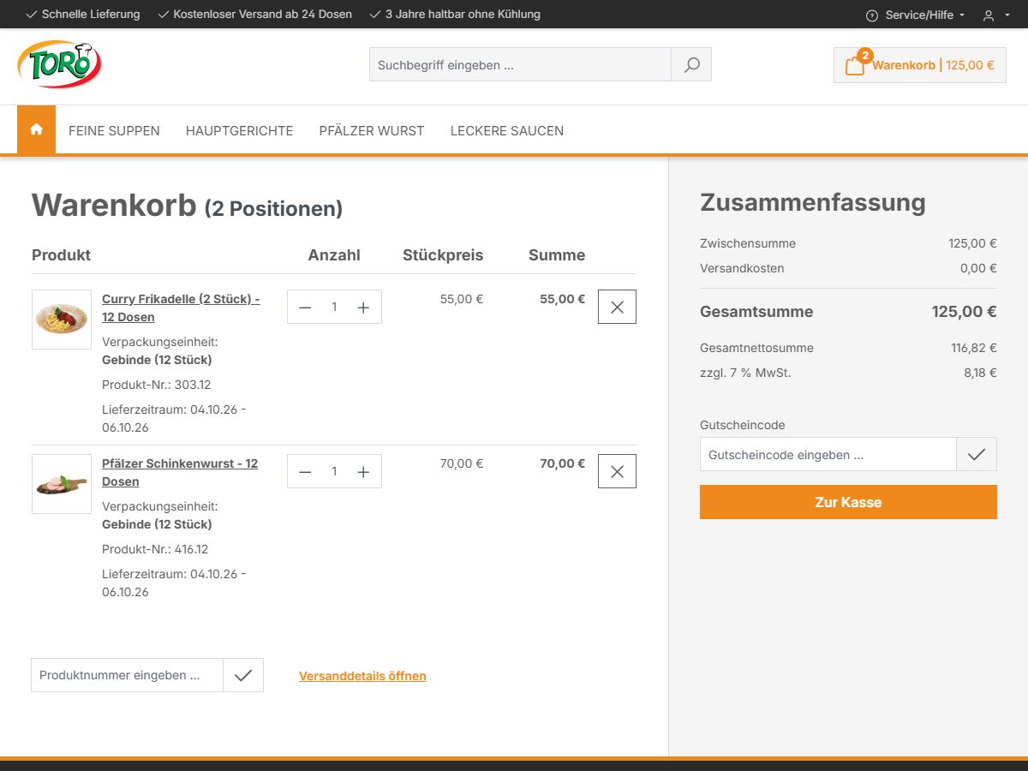Image resolution: width=1028 pixels, height=771 pixels.
Task: Click 'Produkt-Nr.: 303.12' text
Action: tap(157, 385)
